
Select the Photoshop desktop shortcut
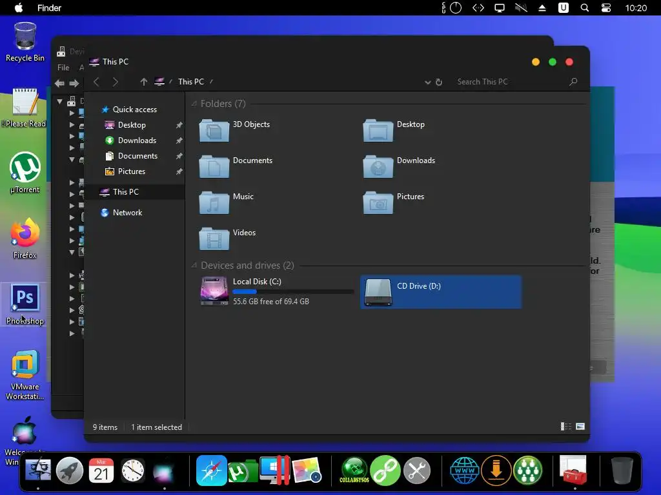(25, 304)
